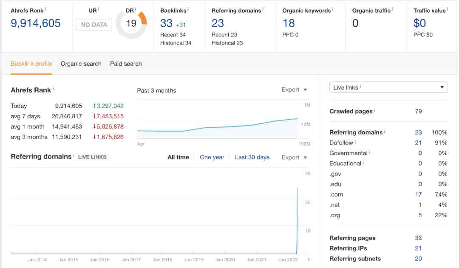Screen dimensions: 459x268
Task: Click "Recent 23" under Referring domains
Action: pyautogui.click(x=224, y=35)
